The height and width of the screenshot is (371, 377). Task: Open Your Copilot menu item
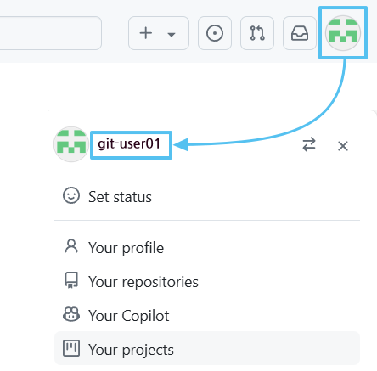point(207,315)
